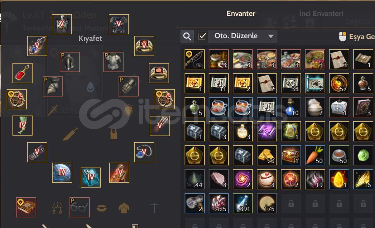Click the purple galaxy swirl item
Image resolution: width=375 pixels, height=228 pixels.
(x=243, y=180)
